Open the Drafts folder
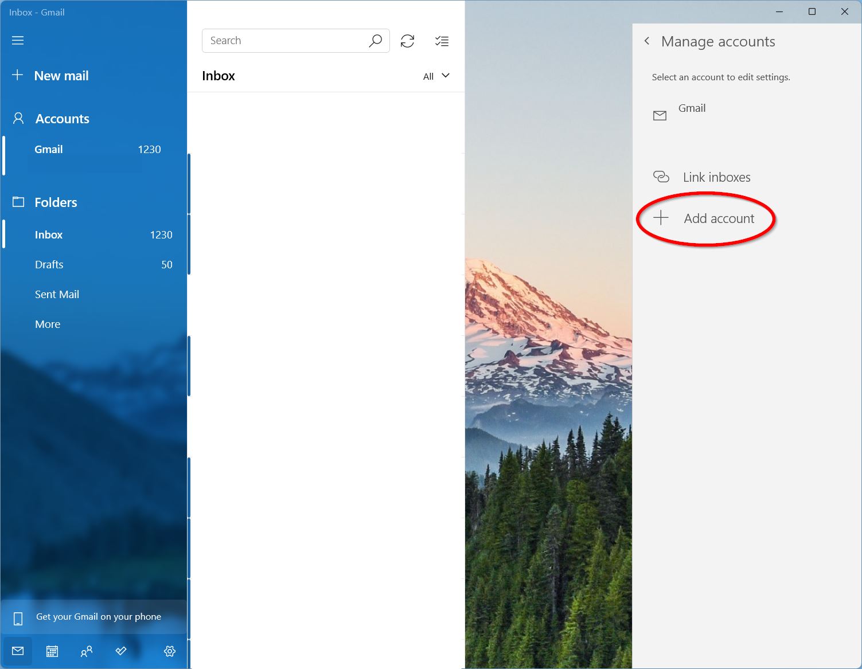 [x=93, y=264]
